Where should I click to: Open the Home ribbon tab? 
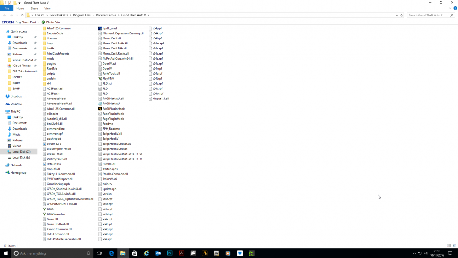coord(20,8)
